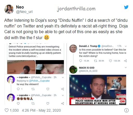This screenshot has width=133, height=115.
Task: Retweet the 'he wuz tha vikteem!!' reply
Action: click(33, 89)
